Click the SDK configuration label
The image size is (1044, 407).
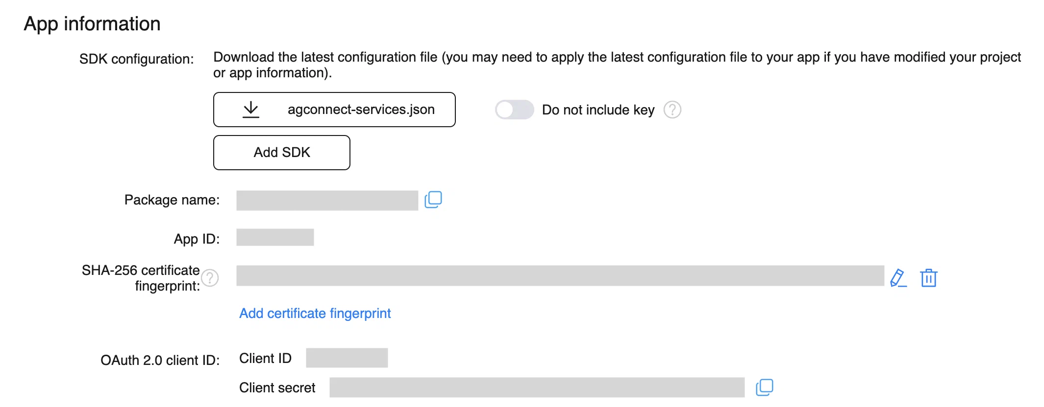(136, 59)
